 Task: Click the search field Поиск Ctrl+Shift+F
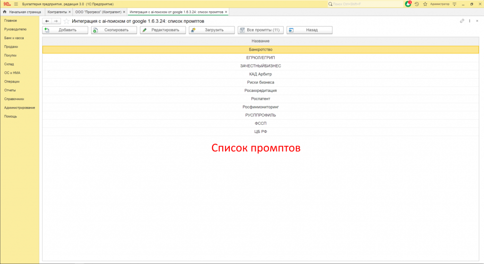click(365, 4)
